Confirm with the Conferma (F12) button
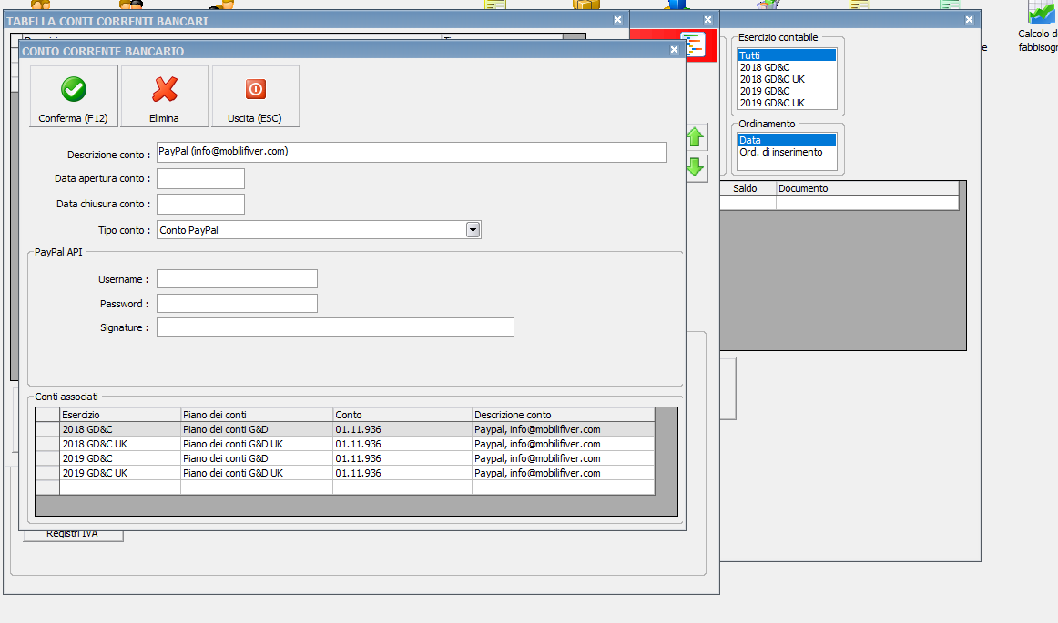This screenshot has width=1058, height=623. coord(74,95)
